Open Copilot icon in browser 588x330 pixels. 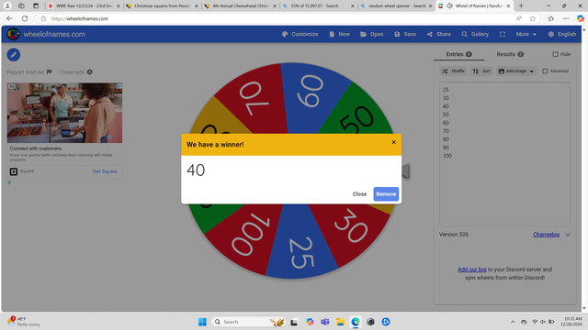pos(580,18)
